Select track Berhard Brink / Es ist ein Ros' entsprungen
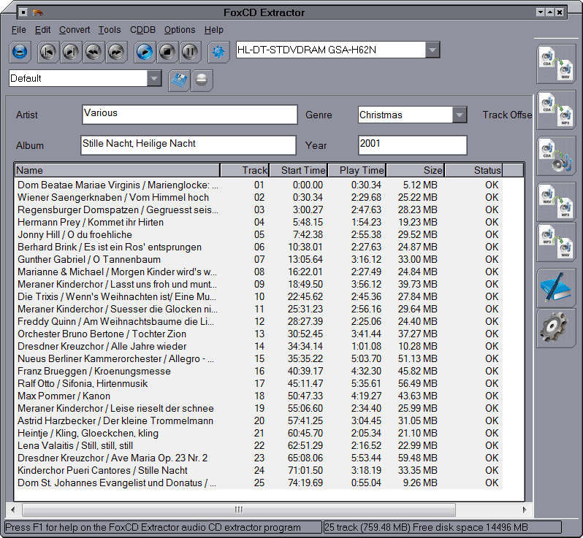Viewport: 583px width, 538px height. (259, 247)
